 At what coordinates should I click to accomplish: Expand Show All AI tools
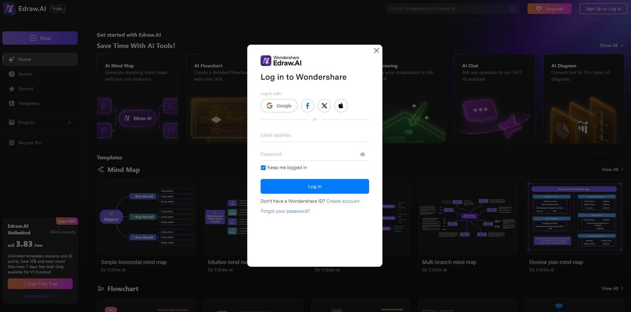tap(612, 45)
